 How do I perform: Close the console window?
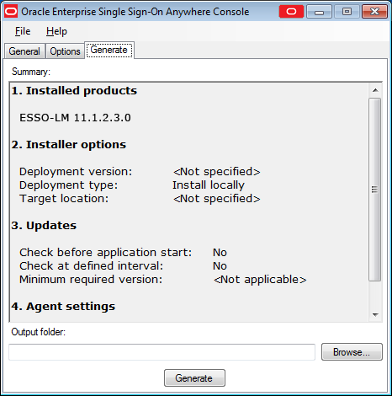[x=374, y=12]
